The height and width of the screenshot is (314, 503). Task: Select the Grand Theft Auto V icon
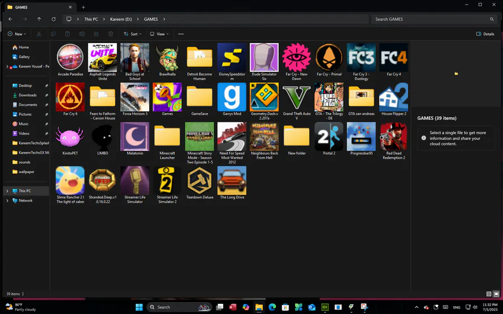click(x=296, y=97)
